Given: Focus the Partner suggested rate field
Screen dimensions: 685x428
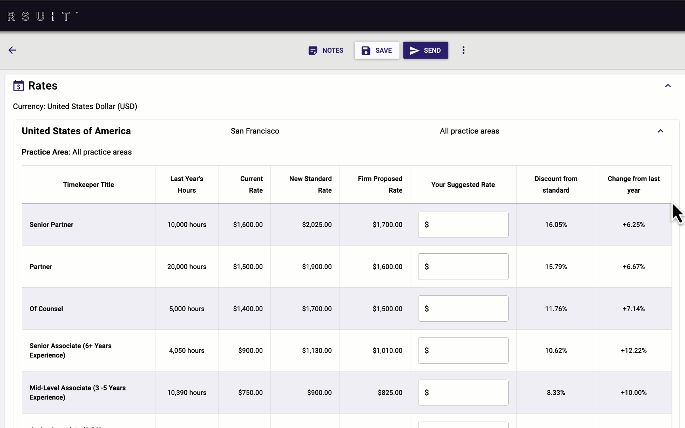Looking at the screenshot, I should click(x=463, y=267).
